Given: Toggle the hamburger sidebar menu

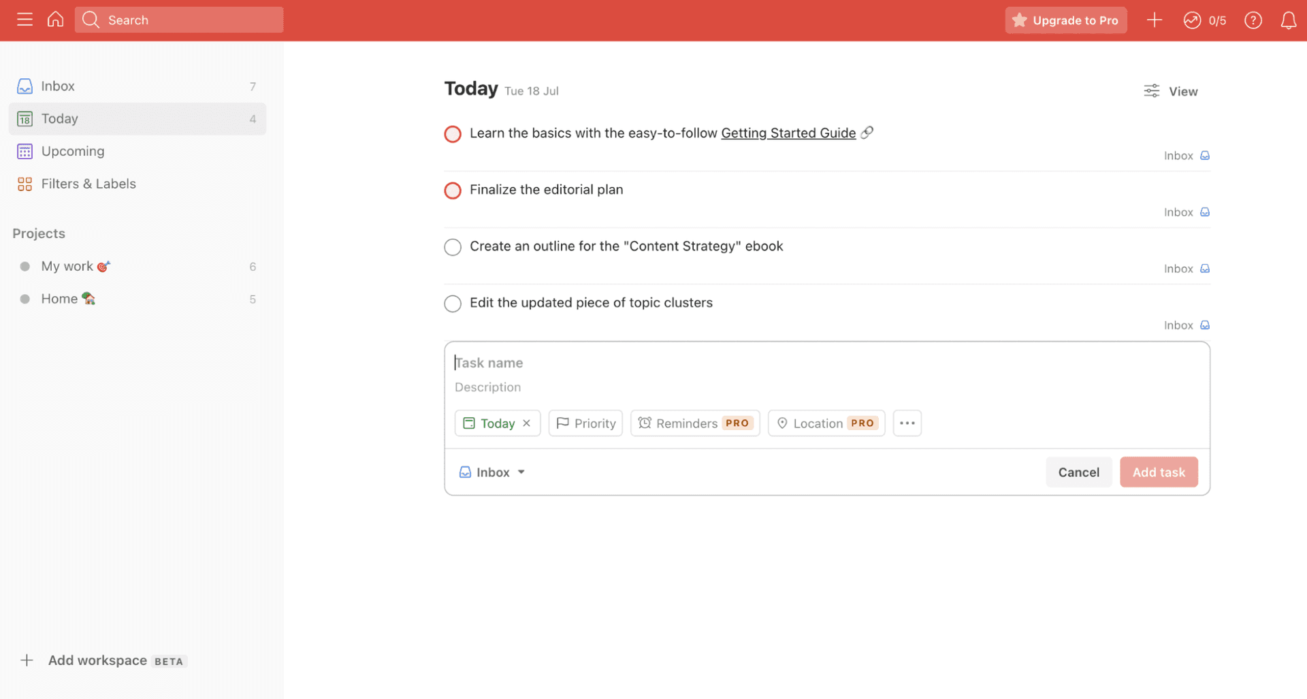Looking at the screenshot, I should pyautogui.click(x=25, y=20).
